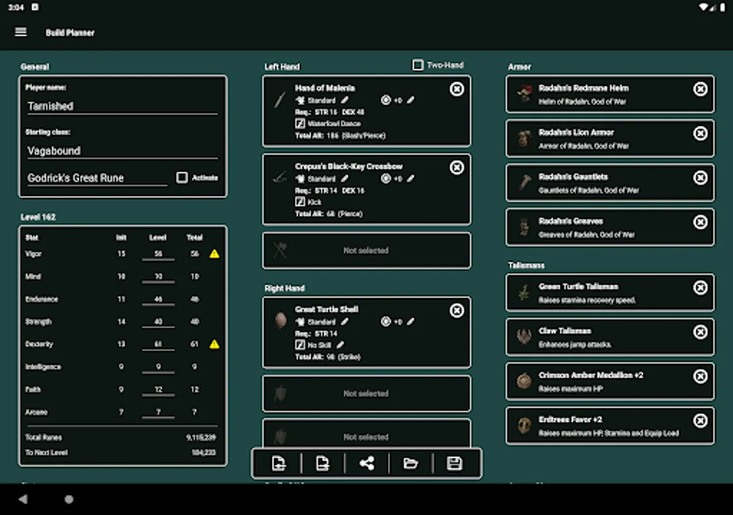The width and height of the screenshot is (733, 515).
Task: Edit the Arcane level value
Action: click(158, 412)
